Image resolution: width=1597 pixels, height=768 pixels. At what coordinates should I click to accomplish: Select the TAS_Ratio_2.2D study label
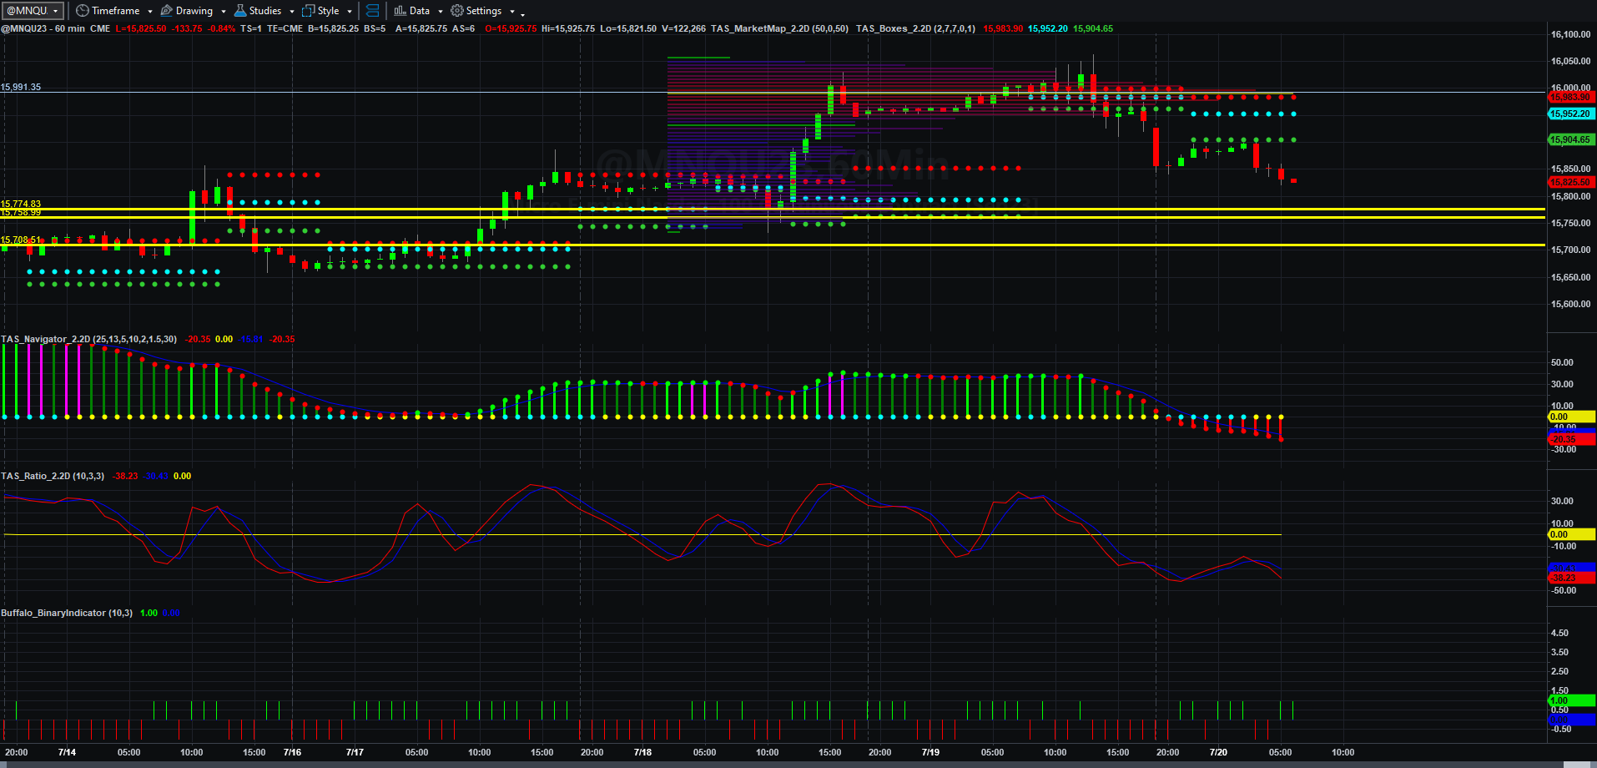click(53, 476)
